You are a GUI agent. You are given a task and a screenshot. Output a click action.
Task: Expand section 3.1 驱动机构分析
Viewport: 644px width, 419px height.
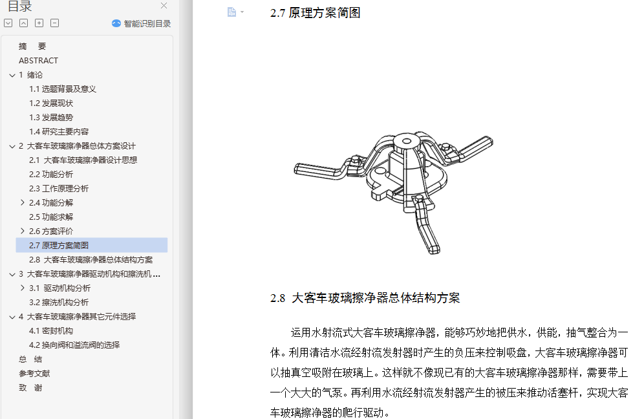click(x=23, y=288)
